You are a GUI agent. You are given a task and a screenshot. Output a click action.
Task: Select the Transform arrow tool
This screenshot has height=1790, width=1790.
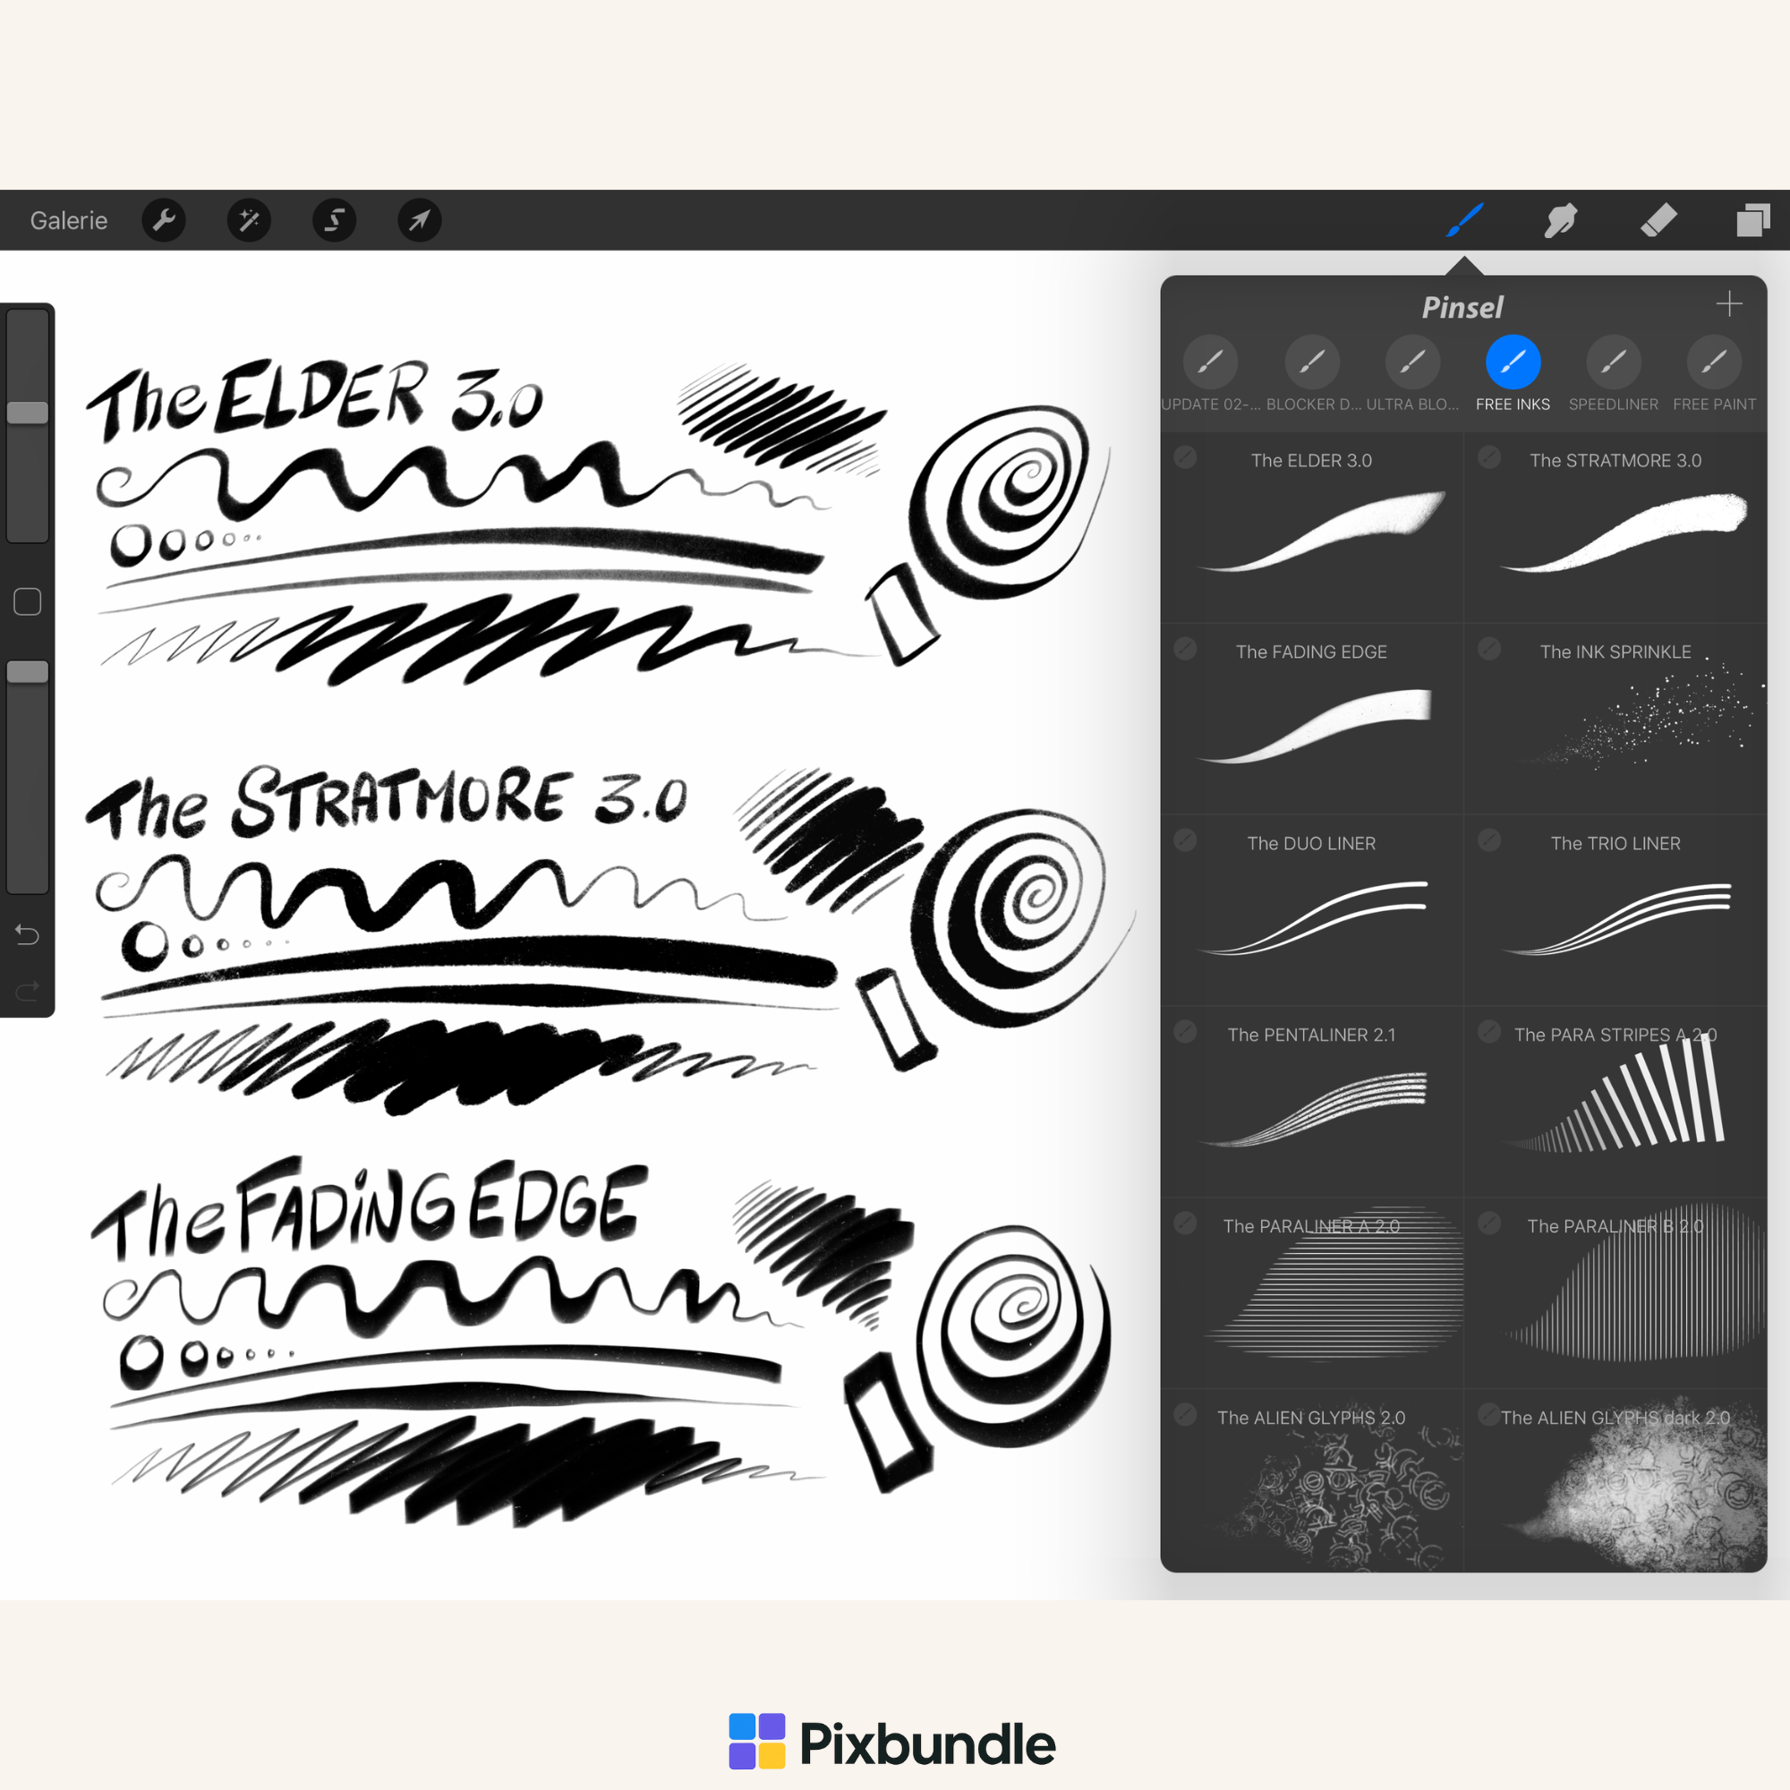420,220
